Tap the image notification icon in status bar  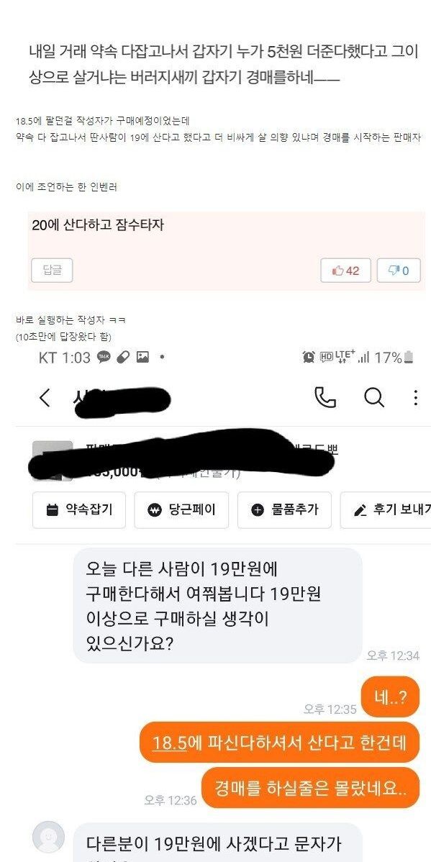(142, 358)
